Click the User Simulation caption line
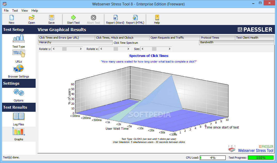Image resolution: width=277 pixels, height=163 pixels. pyautogui.click(x=149, y=142)
